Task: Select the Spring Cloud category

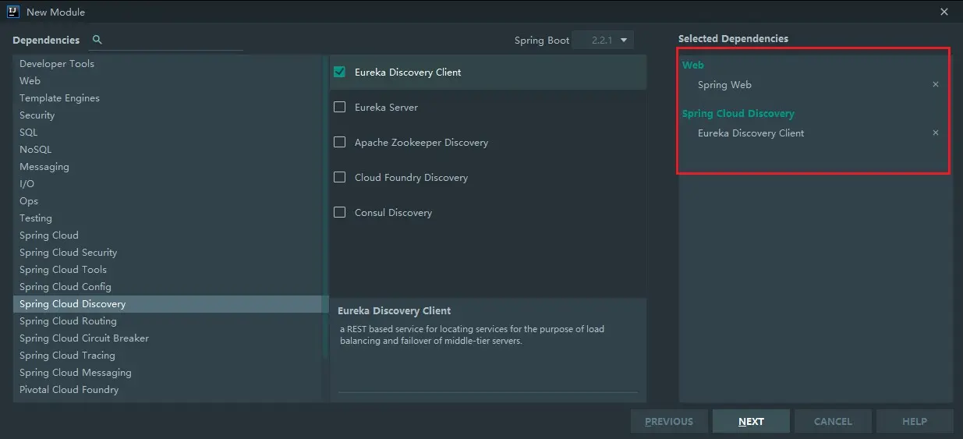Action: point(168,235)
